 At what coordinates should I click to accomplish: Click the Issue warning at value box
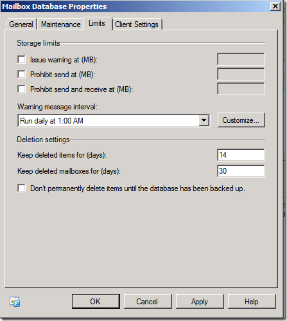241,59
